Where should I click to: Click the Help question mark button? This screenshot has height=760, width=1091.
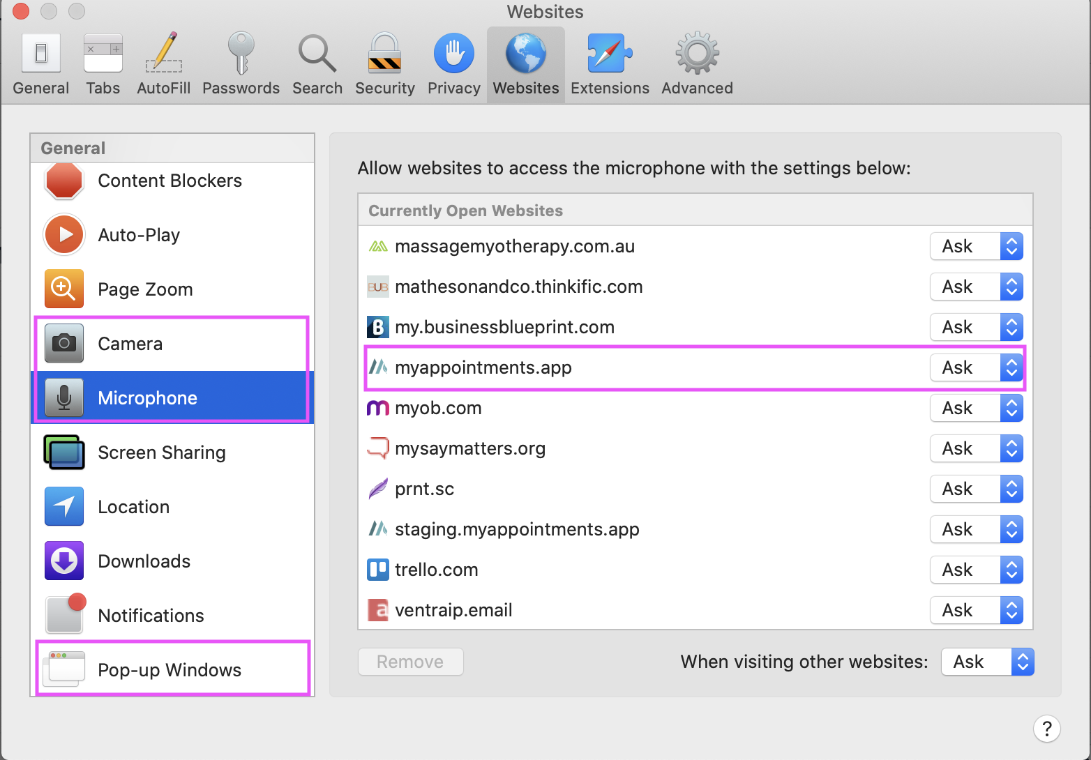point(1046,729)
